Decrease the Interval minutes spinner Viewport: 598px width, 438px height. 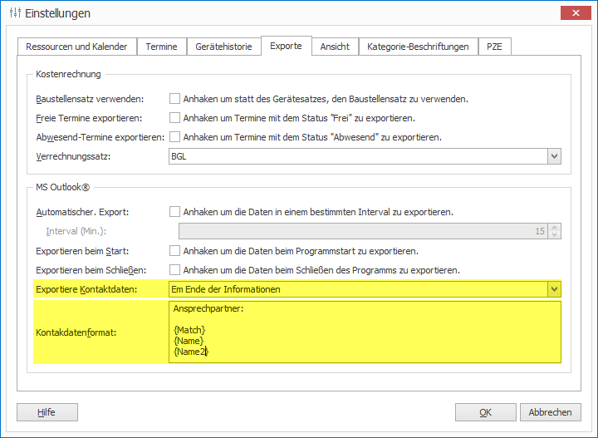click(x=554, y=234)
